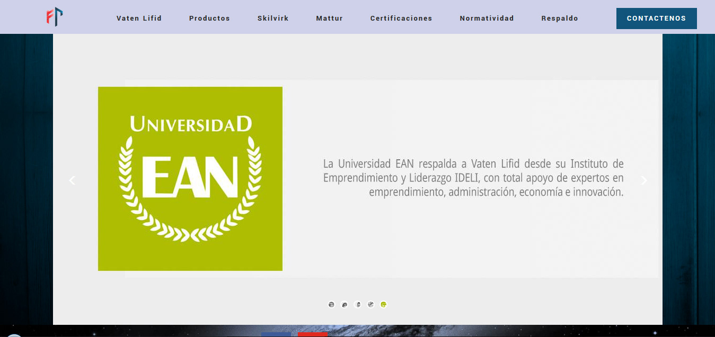The width and height of the screenshot is (715, 337).
Task: Advance to the next slide with the right arrow
Action: [644, 180]
